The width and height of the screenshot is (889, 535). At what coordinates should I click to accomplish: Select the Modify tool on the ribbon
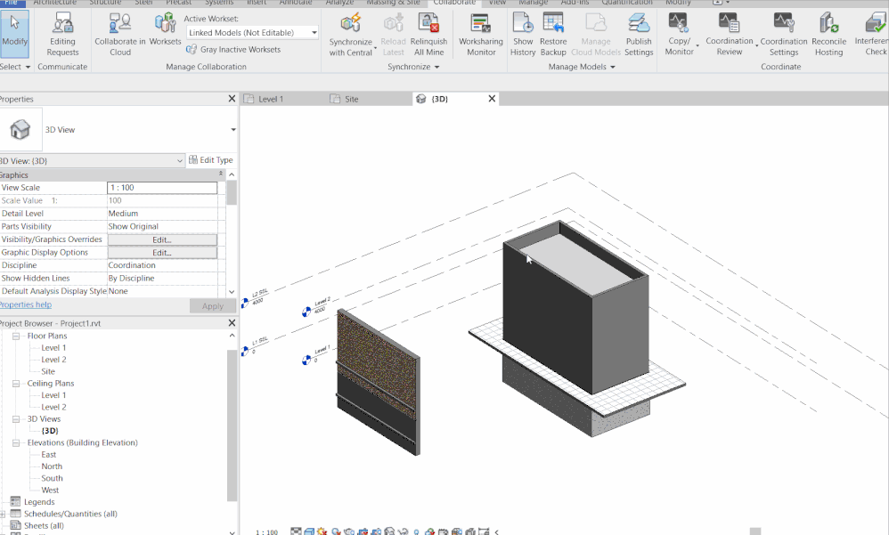pos(14,34)
